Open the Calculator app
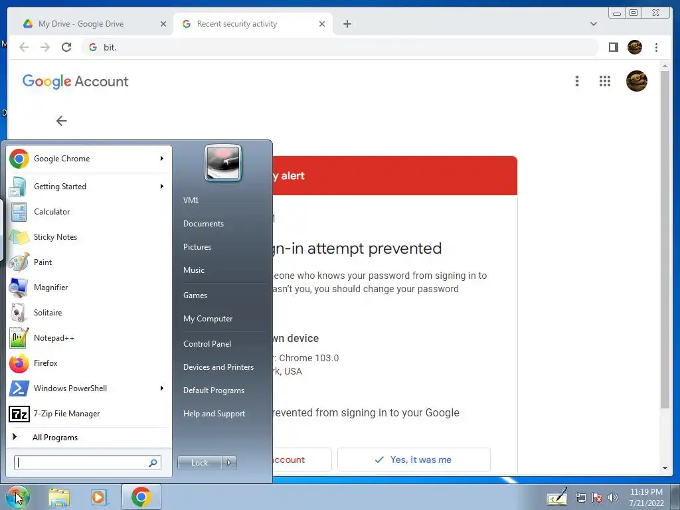The image size is (680, 510). pos(88,212)
